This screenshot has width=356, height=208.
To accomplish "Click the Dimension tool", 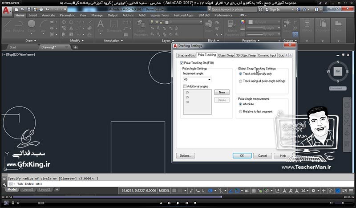I will pyautogui.click(x=114, y=26).
